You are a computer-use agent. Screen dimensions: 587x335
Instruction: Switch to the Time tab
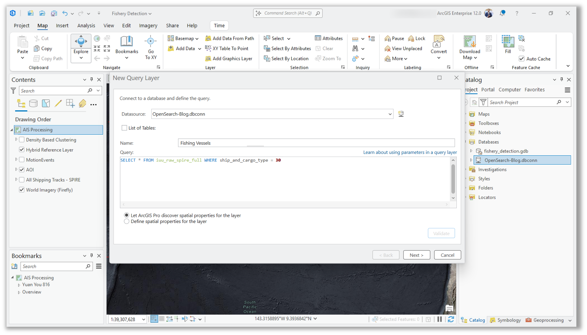point(219,25)
